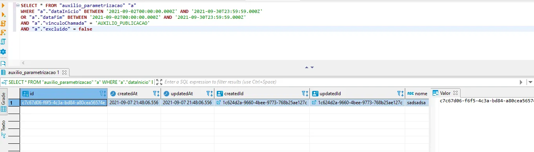Place cursor on 'AUXILIO_PUBLICACAO' string in editor
534x152 pixels.
click(x=123, y=23)
